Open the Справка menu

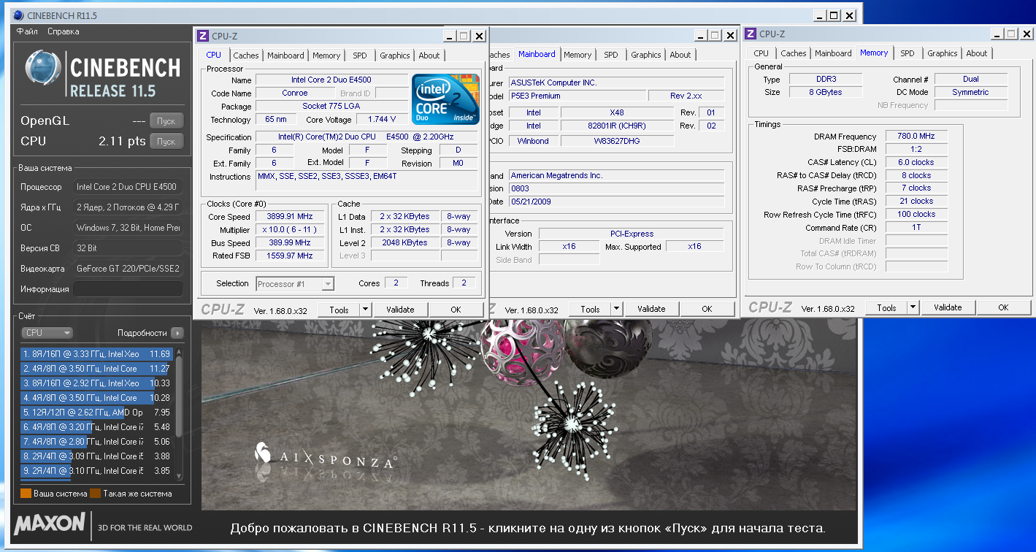[x=64, y=31]
